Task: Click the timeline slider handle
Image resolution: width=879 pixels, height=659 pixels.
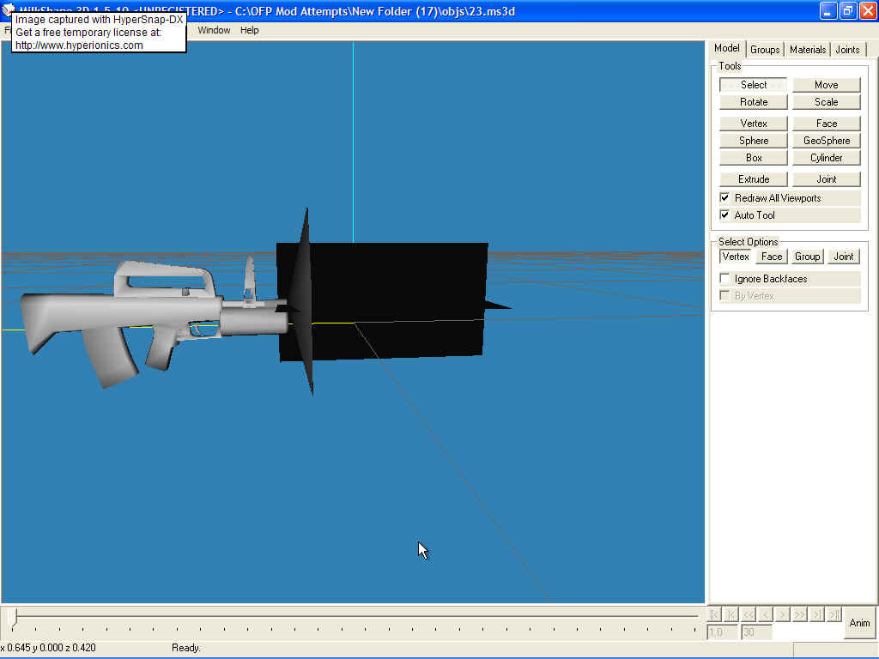Action: pyautogui.click(x=13, y=616)
